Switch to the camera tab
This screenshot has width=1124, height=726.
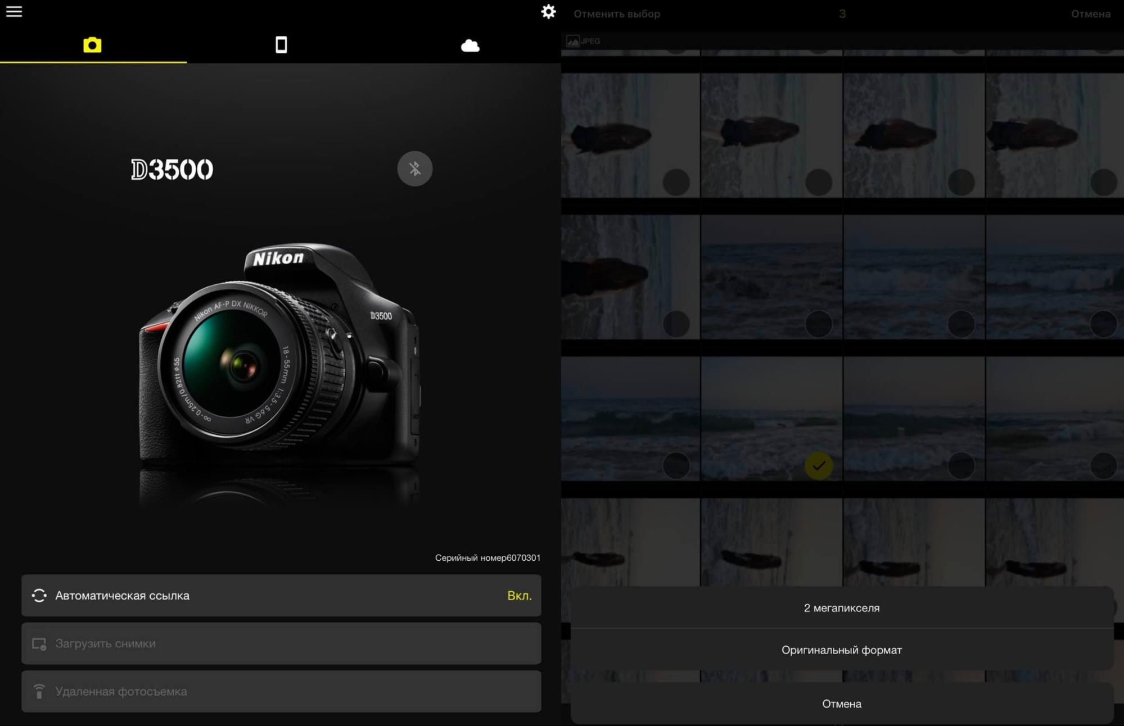coord(93,45)
